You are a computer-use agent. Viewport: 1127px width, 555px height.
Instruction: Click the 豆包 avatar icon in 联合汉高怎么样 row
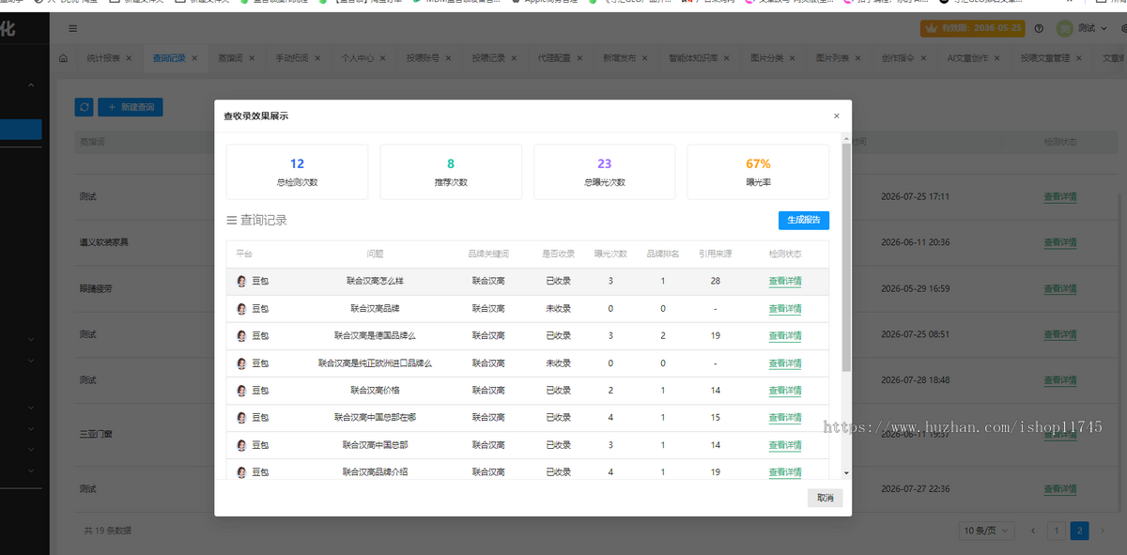point(241,281)
